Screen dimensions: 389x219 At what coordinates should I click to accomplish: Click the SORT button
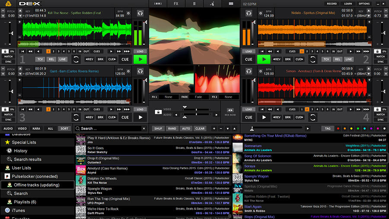[64, 129]
